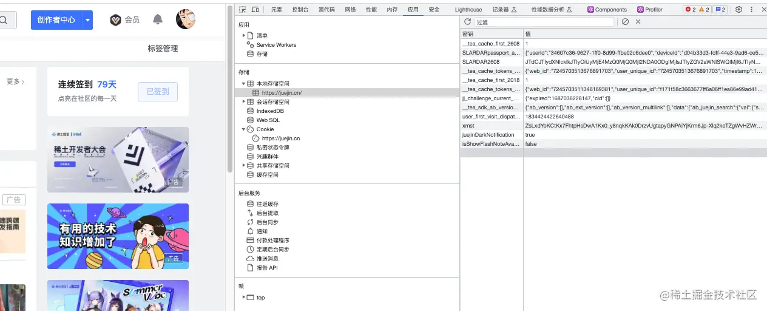Click the 后台提取 arrows icon
Viewport: 767px width, 311px height.
[x=250, y=213]
